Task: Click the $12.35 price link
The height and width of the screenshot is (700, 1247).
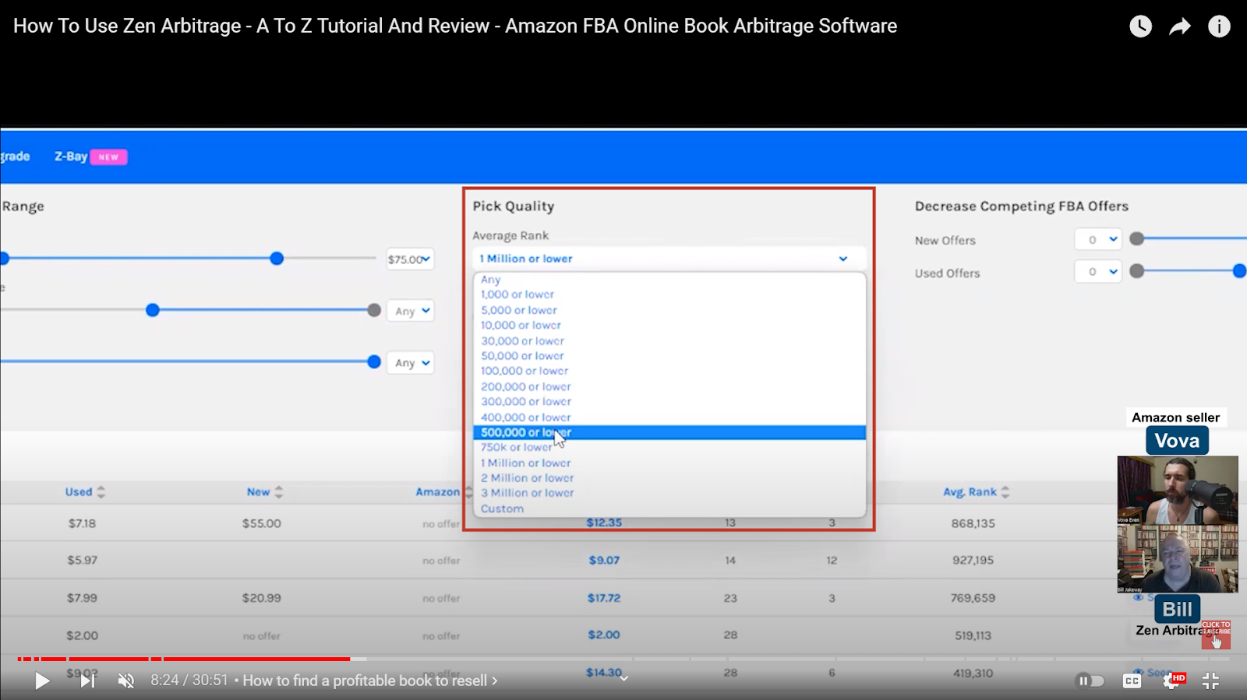Action: coord(604,522)
